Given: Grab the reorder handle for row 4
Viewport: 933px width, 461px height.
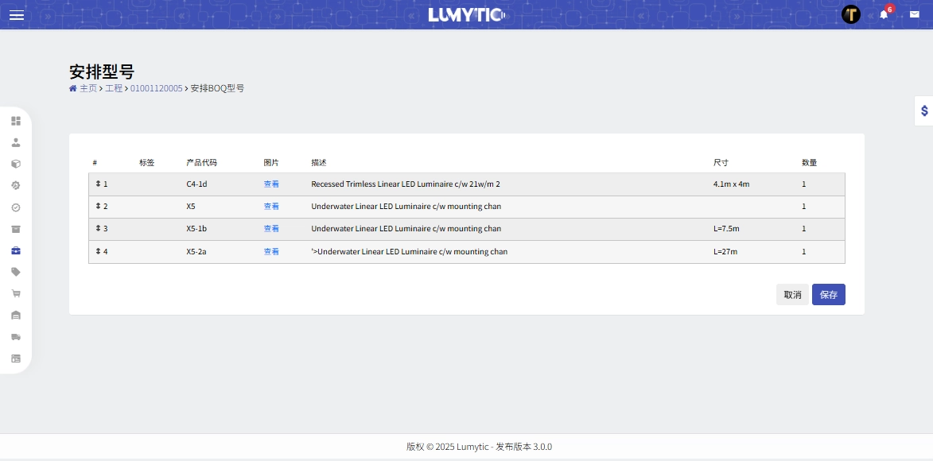Looking at the screenshot, I should (99, 251).
